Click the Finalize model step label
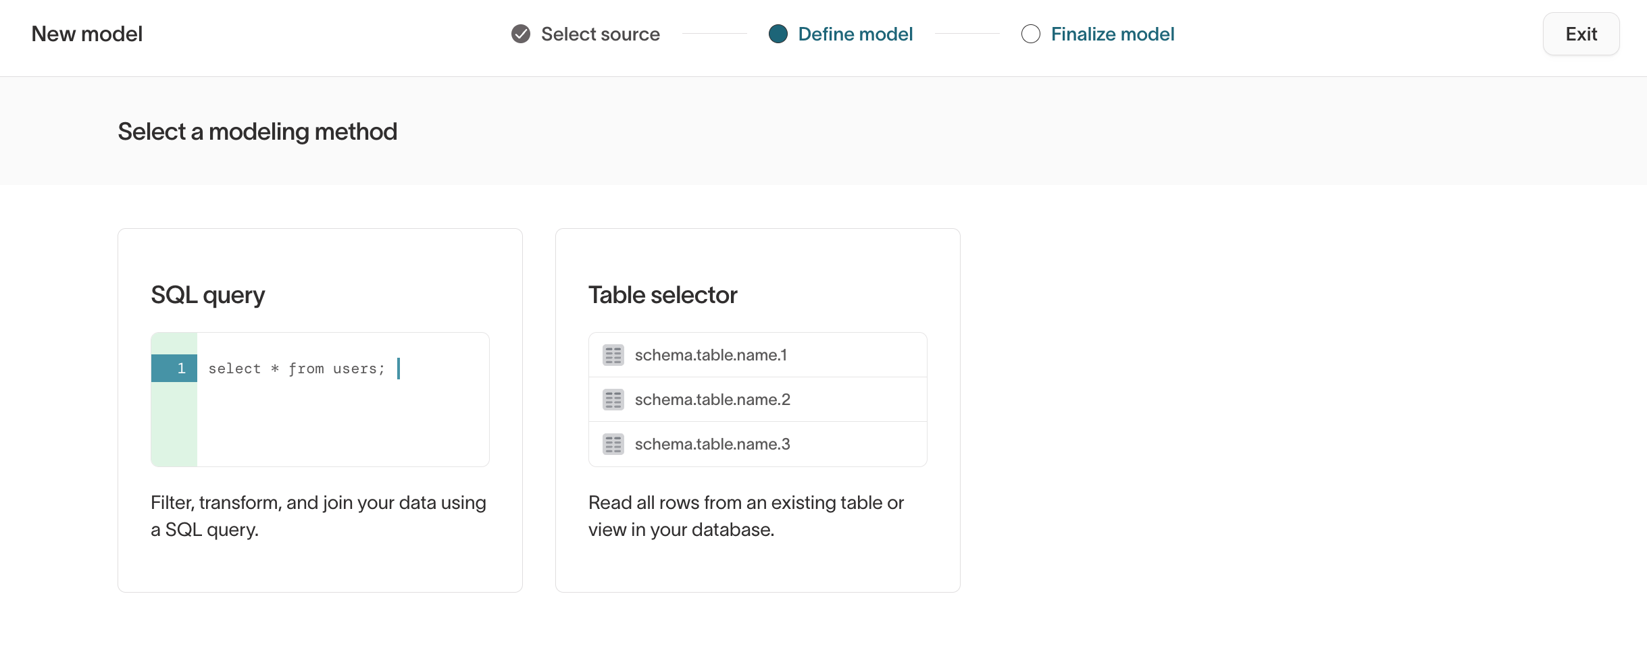Viewport: 1647px width, 648px height. point(1113,34)
